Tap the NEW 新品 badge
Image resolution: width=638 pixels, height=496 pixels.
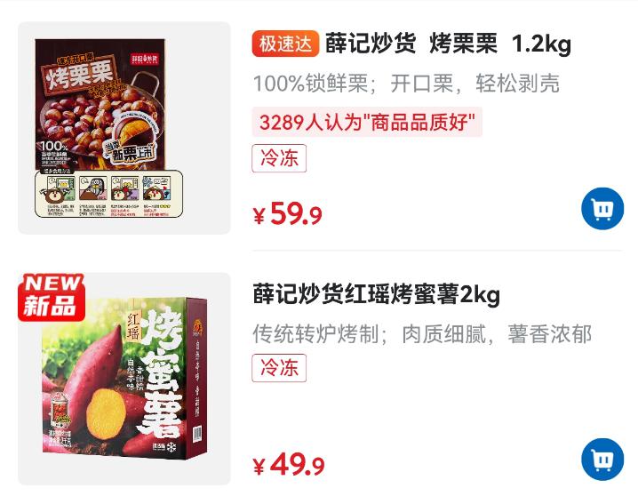click(x=52, y=297)
